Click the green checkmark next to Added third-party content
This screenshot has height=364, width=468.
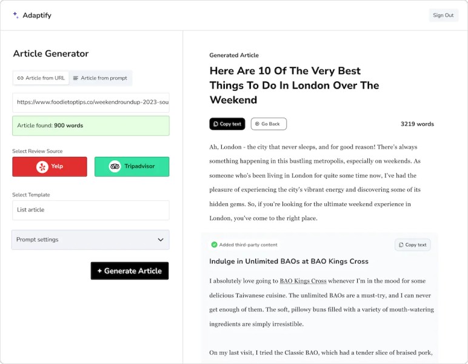(215, 244)
